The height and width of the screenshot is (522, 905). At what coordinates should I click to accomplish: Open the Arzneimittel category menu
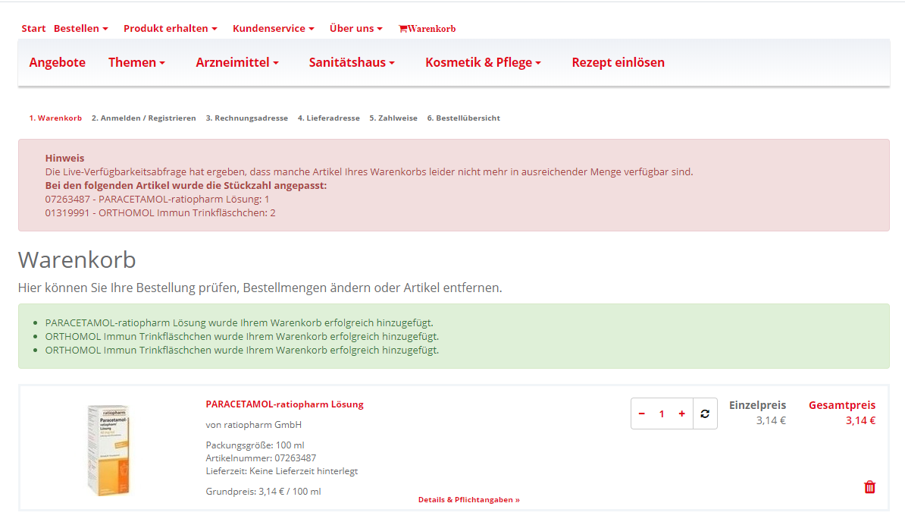(236, 63)
